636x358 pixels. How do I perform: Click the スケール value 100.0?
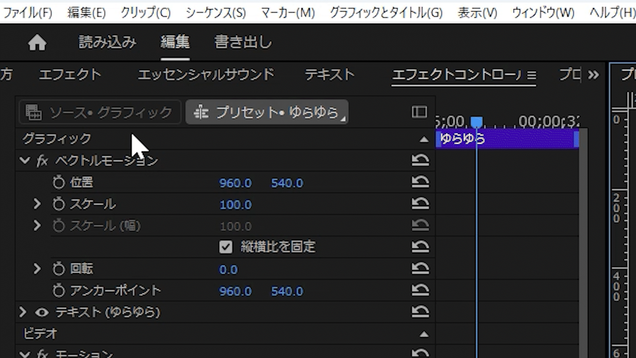click(236, 205)
